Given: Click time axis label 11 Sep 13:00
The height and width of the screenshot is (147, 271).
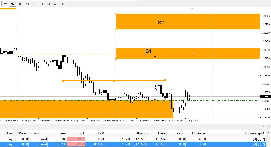Looking at the screenshot, I should click(78, 120).
